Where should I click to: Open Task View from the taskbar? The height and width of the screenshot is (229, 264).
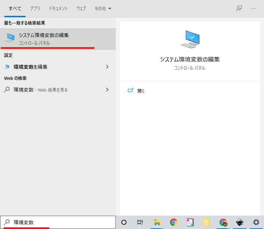pos(140,222)
